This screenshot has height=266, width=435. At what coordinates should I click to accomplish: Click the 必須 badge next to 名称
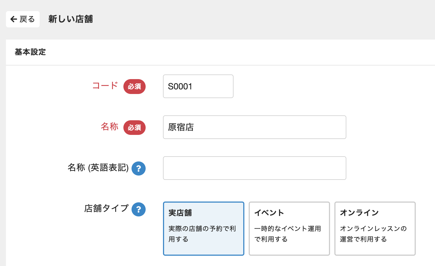tap(135, 128)
